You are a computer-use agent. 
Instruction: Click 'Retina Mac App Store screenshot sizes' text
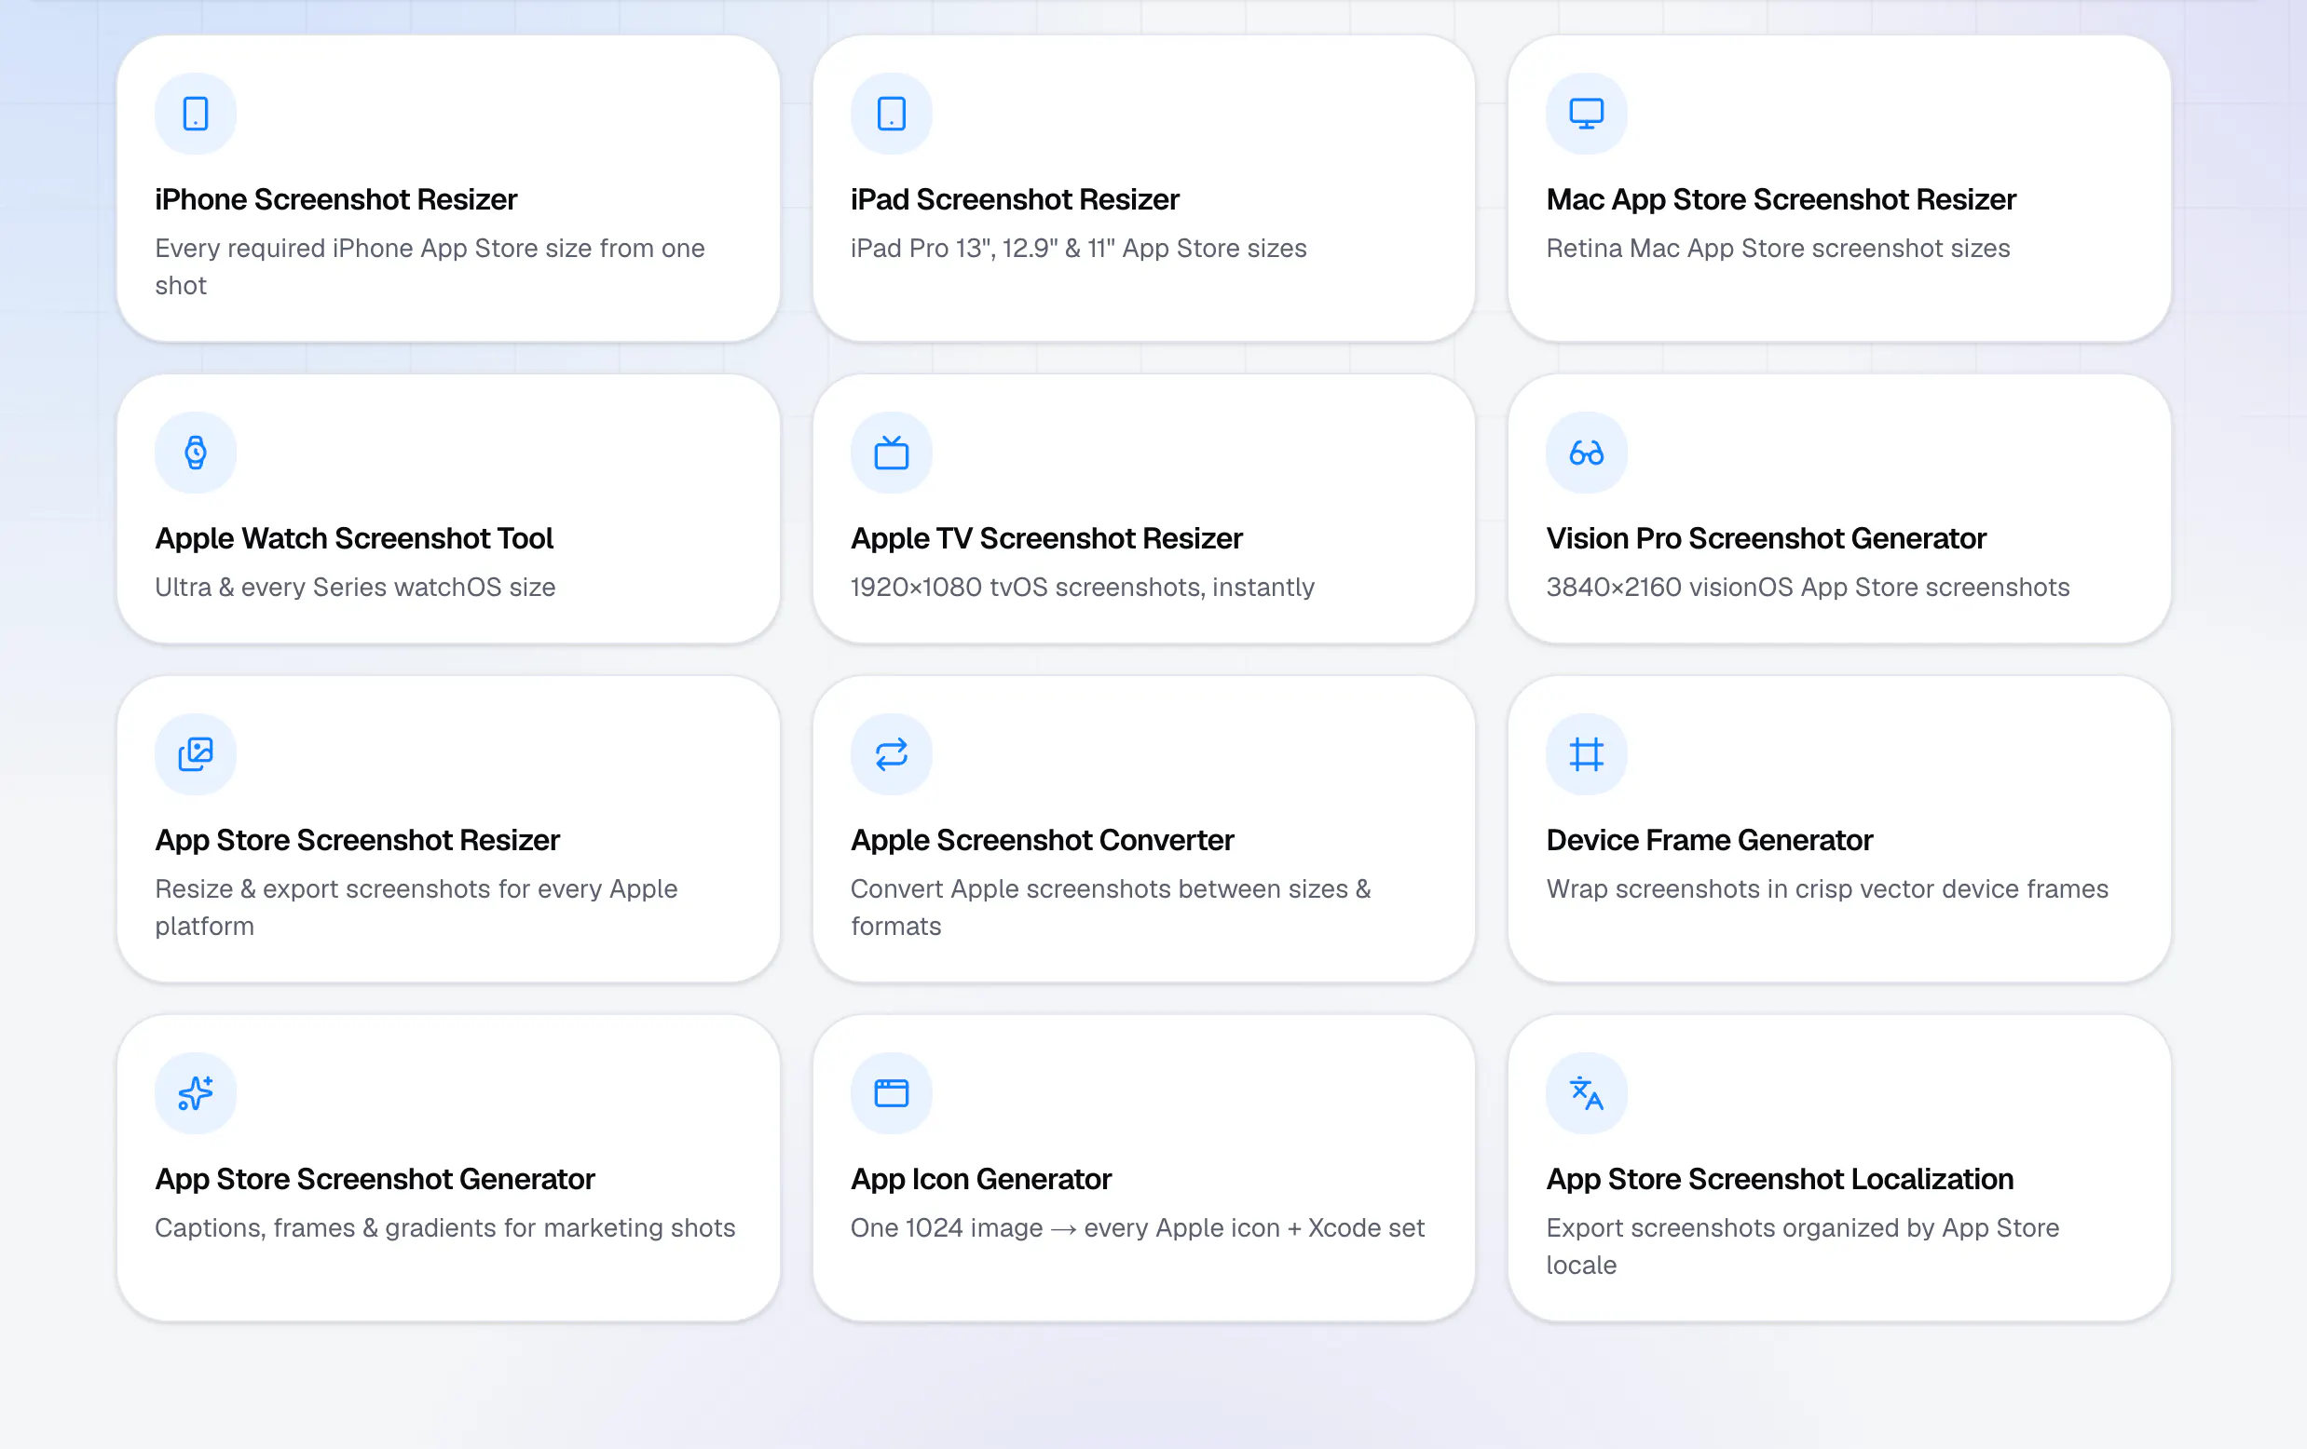click(x=1778, y=248)
